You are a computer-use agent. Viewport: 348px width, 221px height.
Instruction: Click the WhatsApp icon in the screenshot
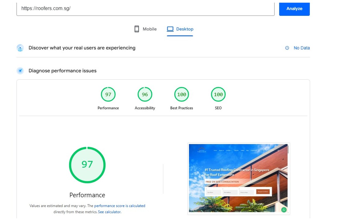coord(284,210)
